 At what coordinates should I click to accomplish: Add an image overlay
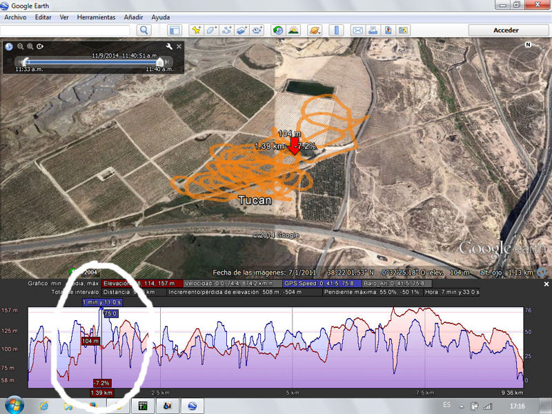click(x=242, y=30)
